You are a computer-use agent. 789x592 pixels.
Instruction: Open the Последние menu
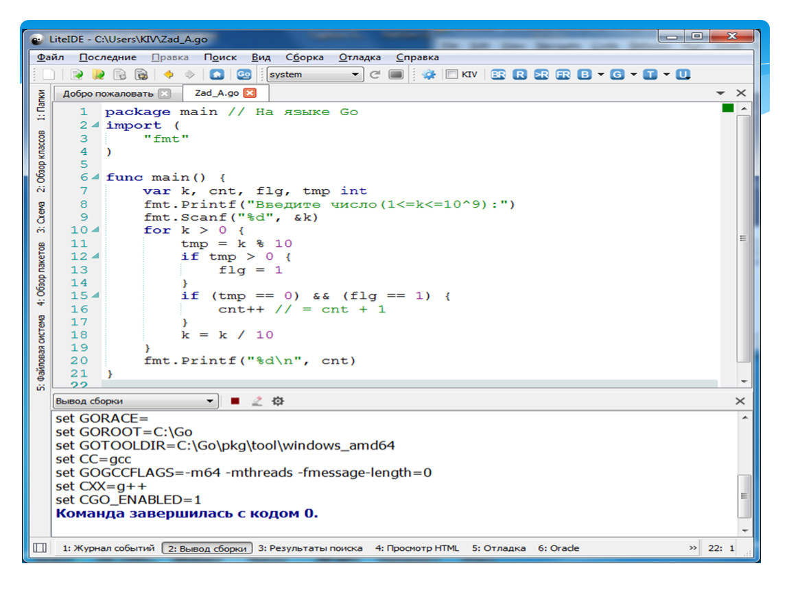coord(108,58)
